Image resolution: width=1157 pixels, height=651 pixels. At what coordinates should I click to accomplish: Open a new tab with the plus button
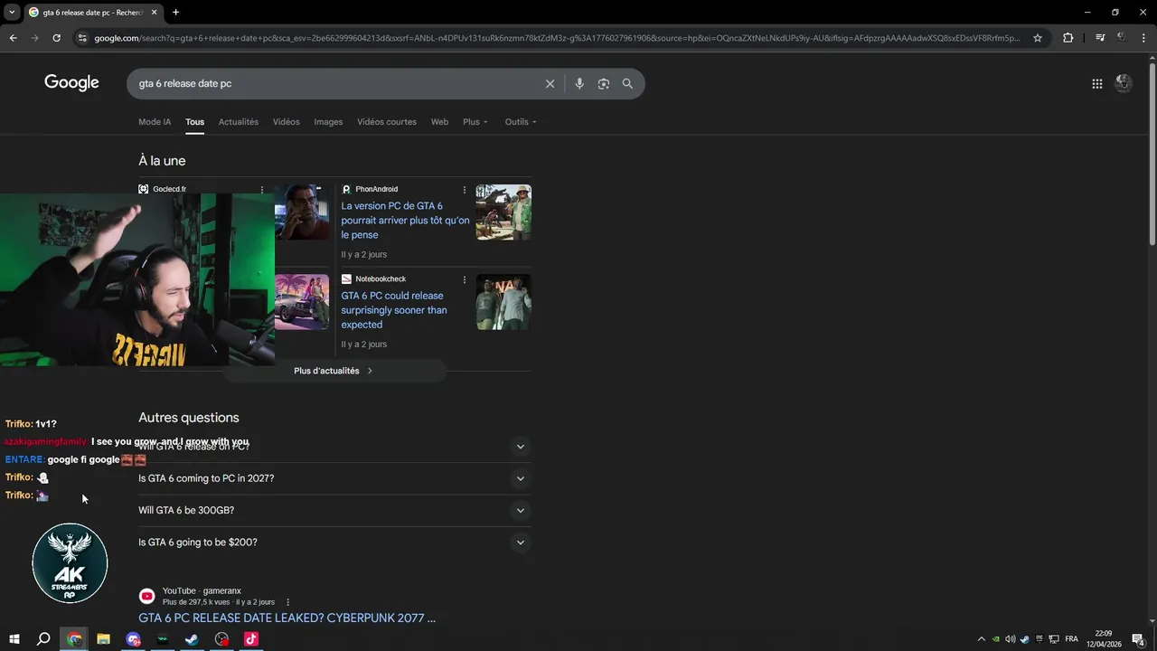point(175,13)
